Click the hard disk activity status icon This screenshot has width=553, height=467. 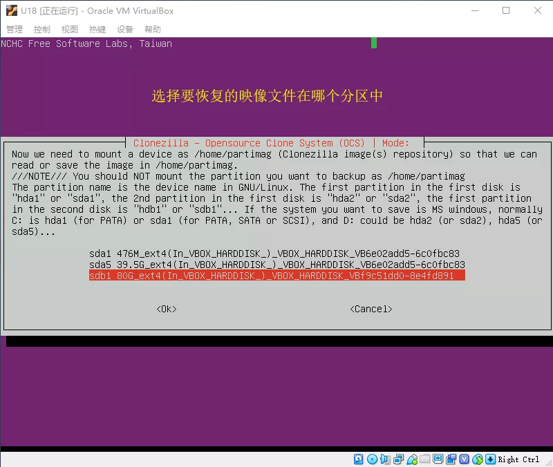point(358,459)
